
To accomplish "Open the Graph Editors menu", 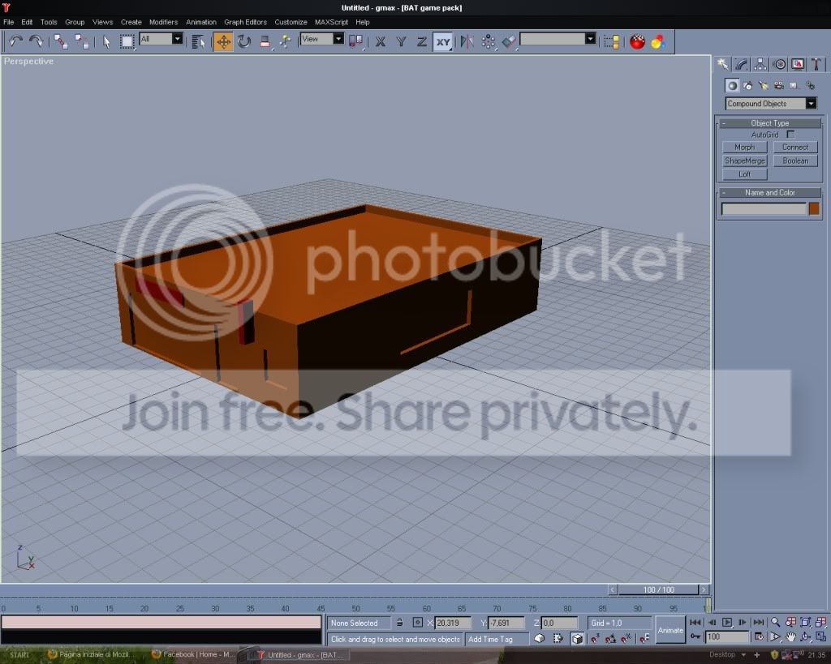I will coord(245,22).
